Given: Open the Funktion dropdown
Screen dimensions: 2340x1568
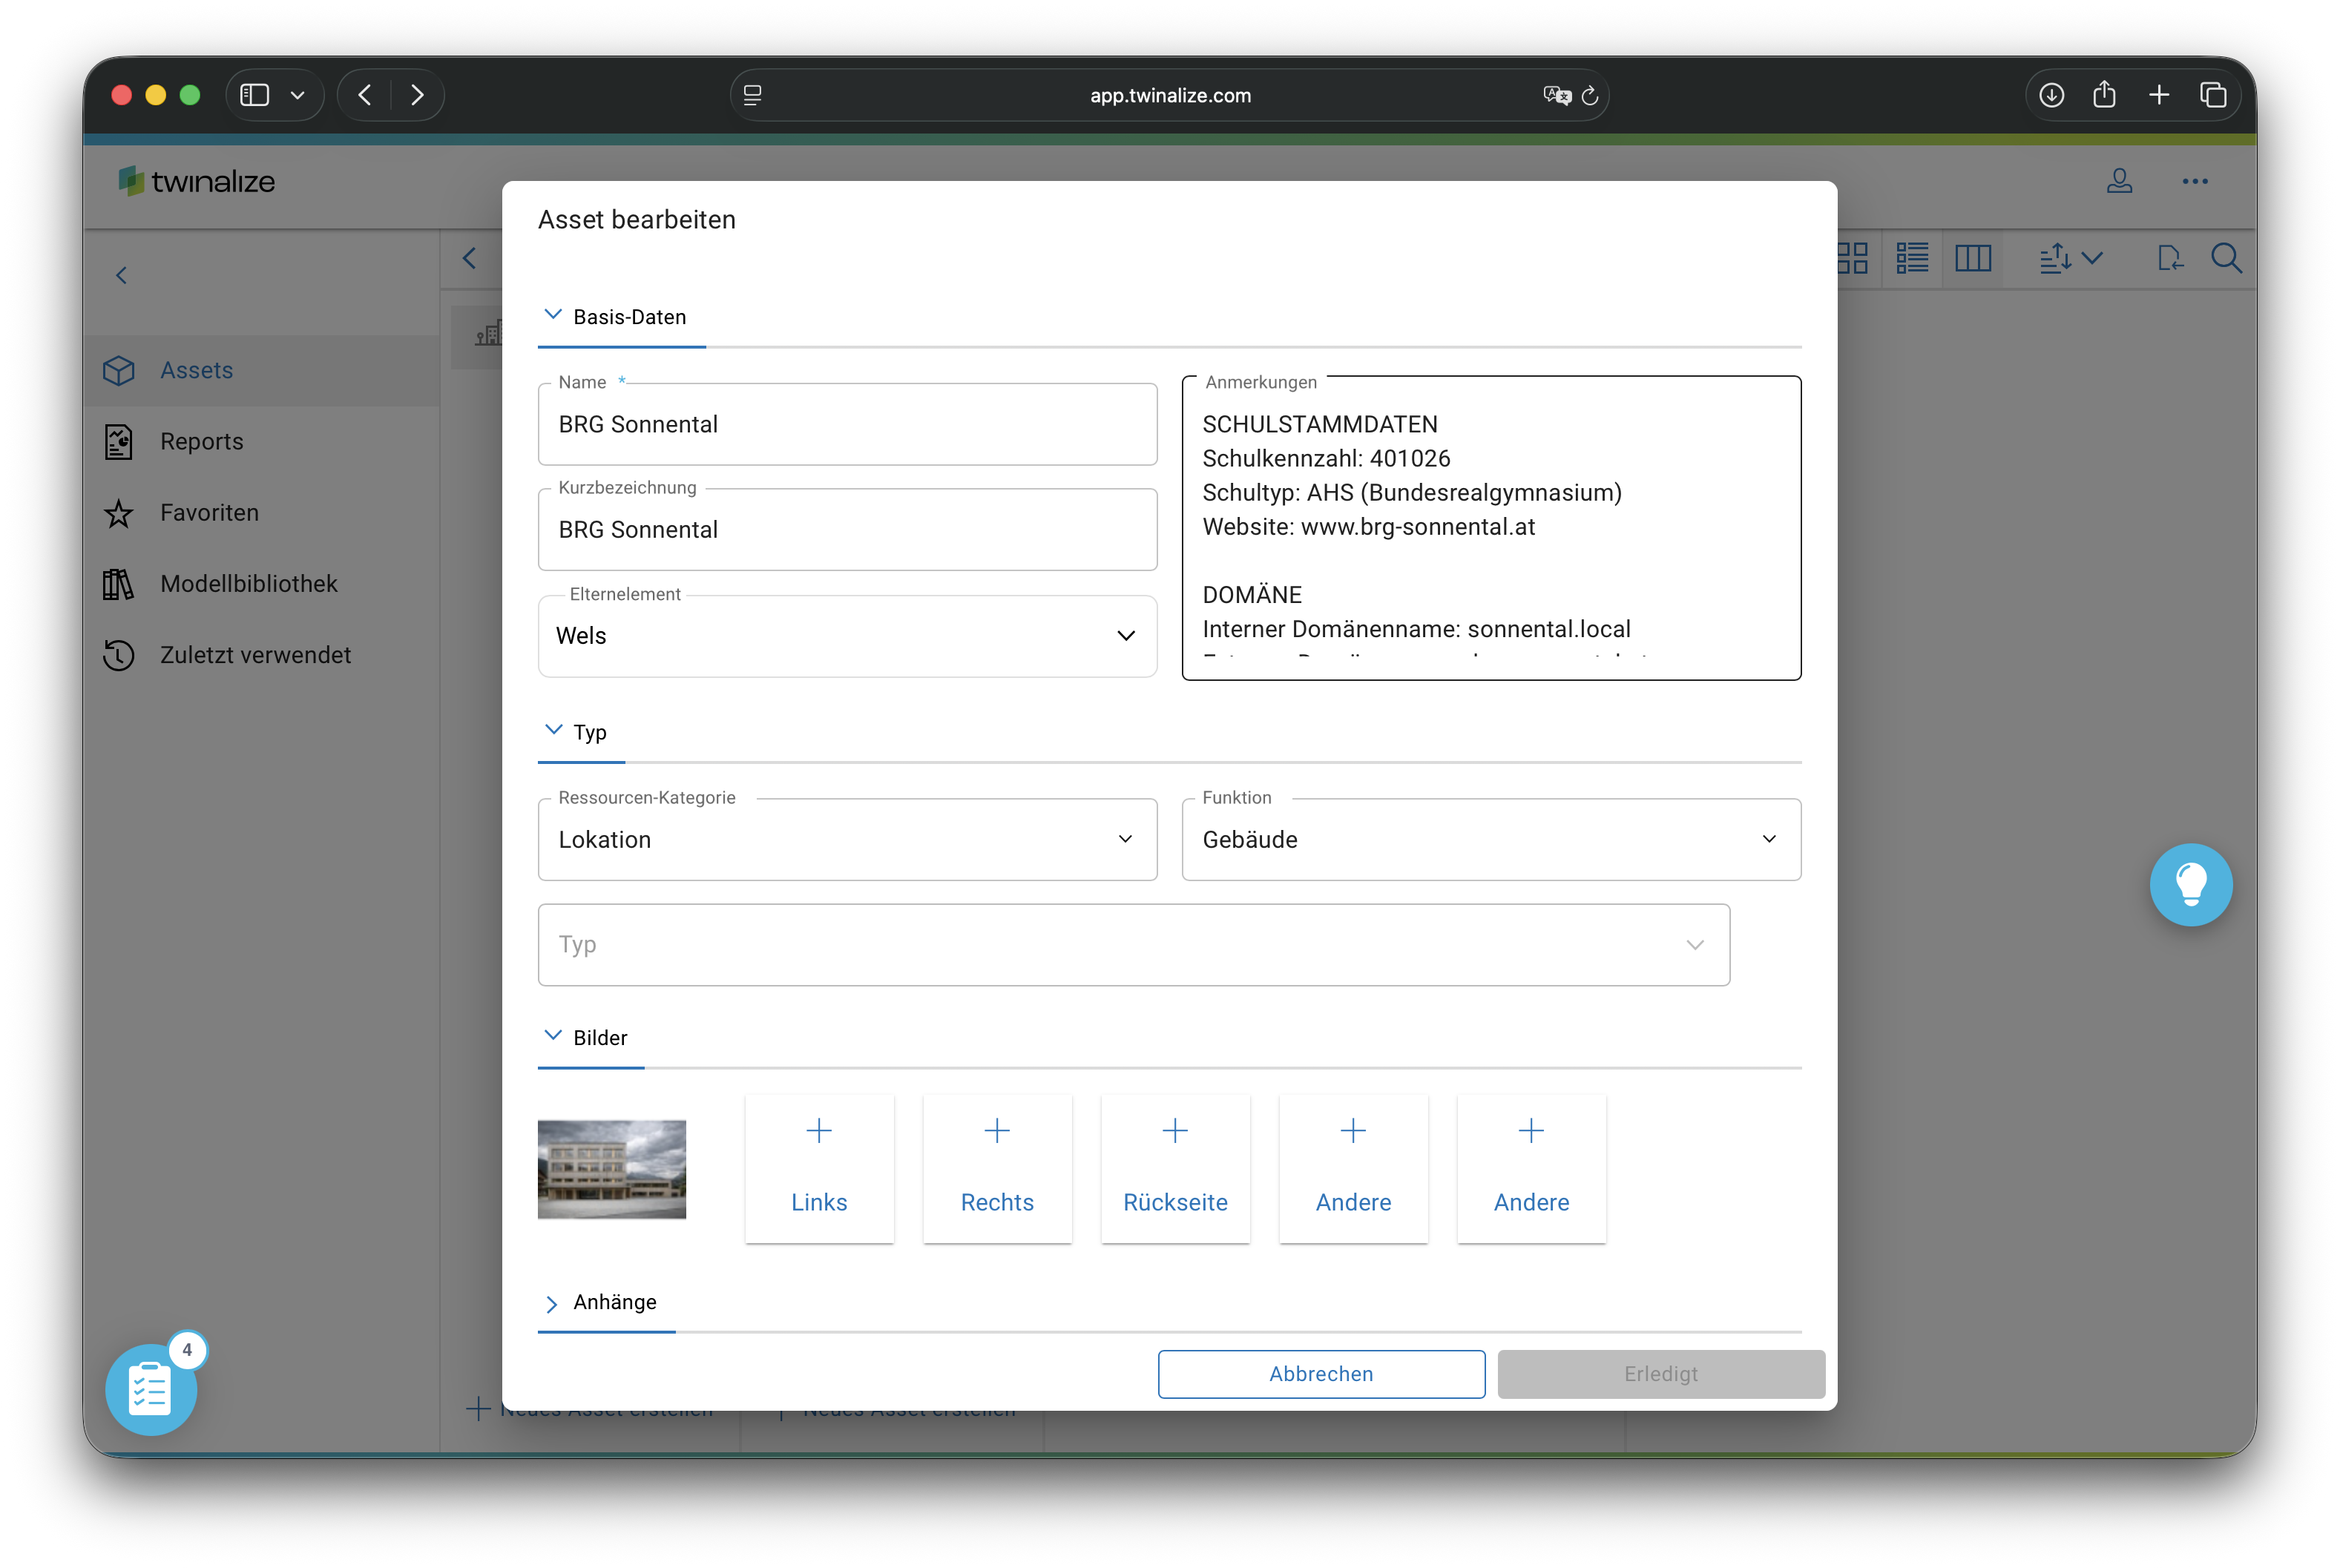Looking at the screenshot, I should tap(1490, 839).
